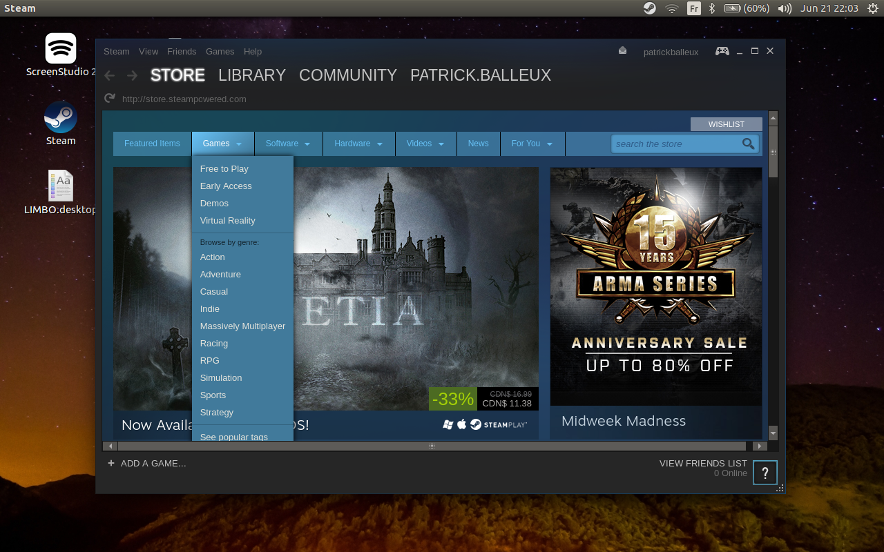Open the help question mark button
Image resolution: width=884 pixels, height=552 pixels.
[765, 473]
